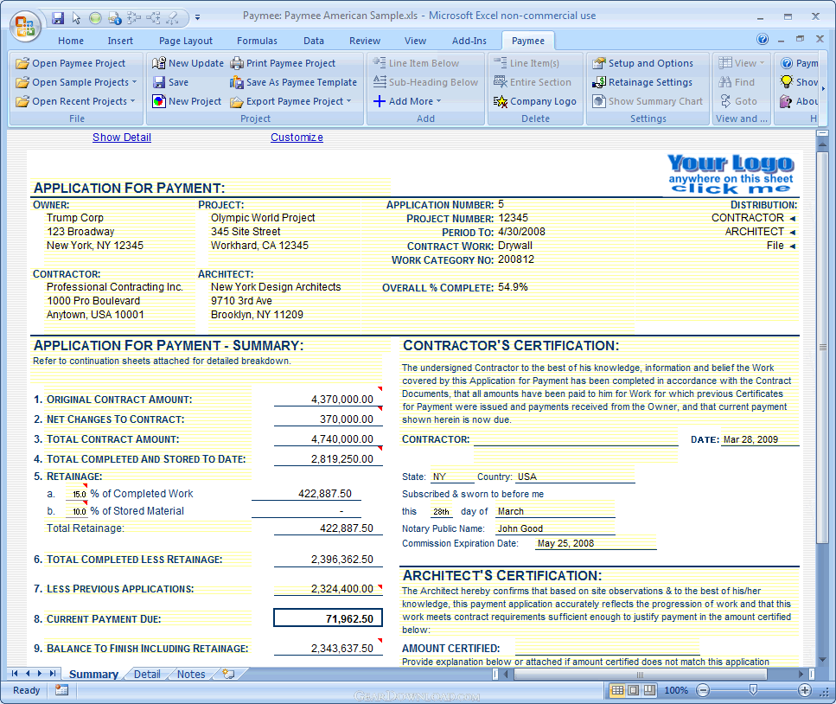The image size is (836, 704).
Task: Select the Date cell Mar 28, 2009
Action: pos(760,439)
